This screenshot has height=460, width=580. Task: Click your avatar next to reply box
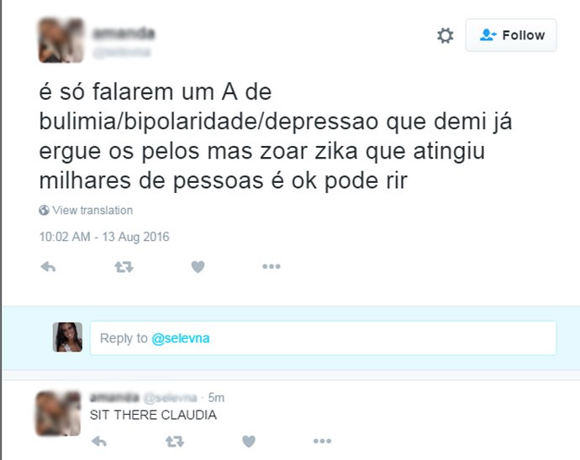click(x=67, y=337)
